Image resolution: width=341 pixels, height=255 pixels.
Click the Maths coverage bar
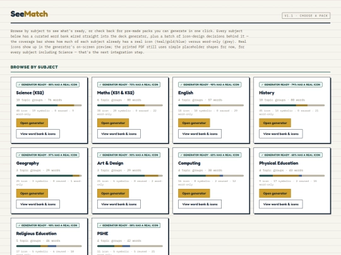click(x=130, y=105)
